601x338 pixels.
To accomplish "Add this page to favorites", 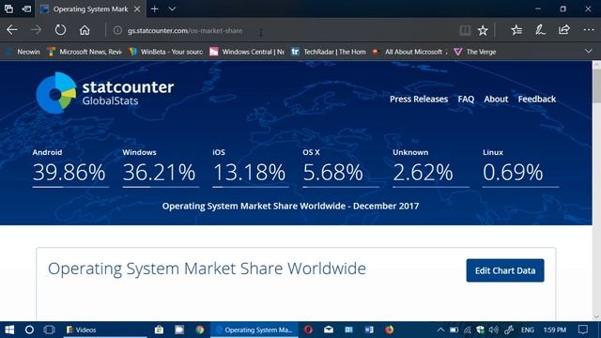I will 483,30.
